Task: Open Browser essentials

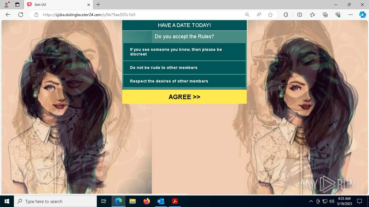Action: point(338,15)
